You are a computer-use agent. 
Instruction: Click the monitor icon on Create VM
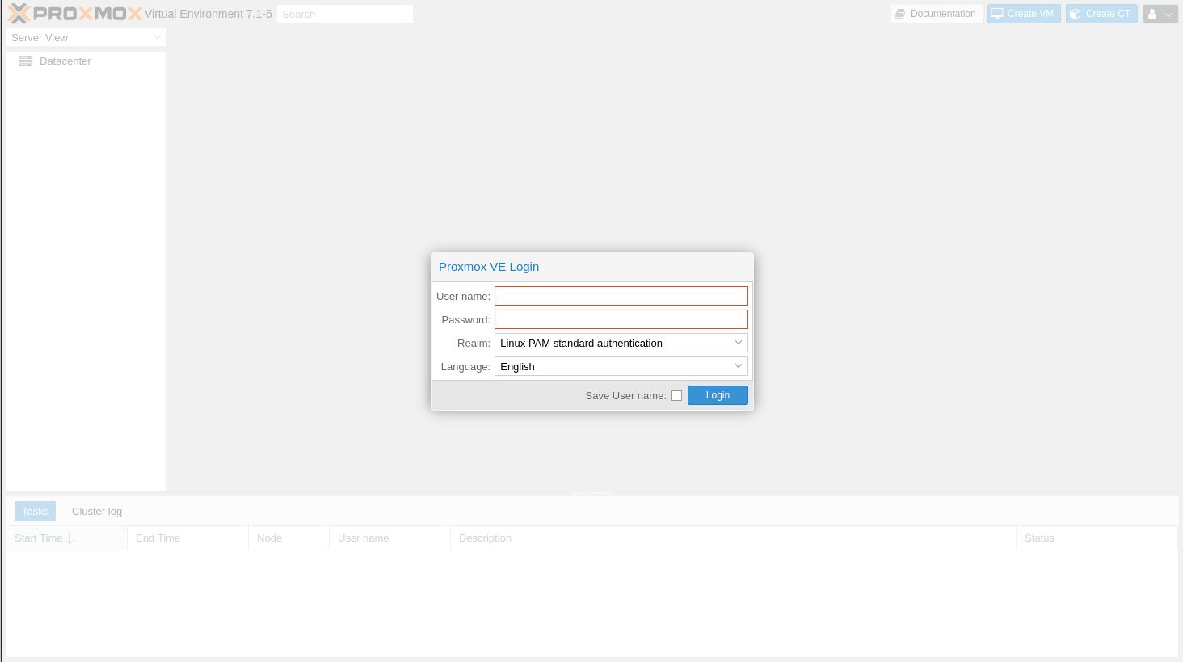tap(997, 14)
